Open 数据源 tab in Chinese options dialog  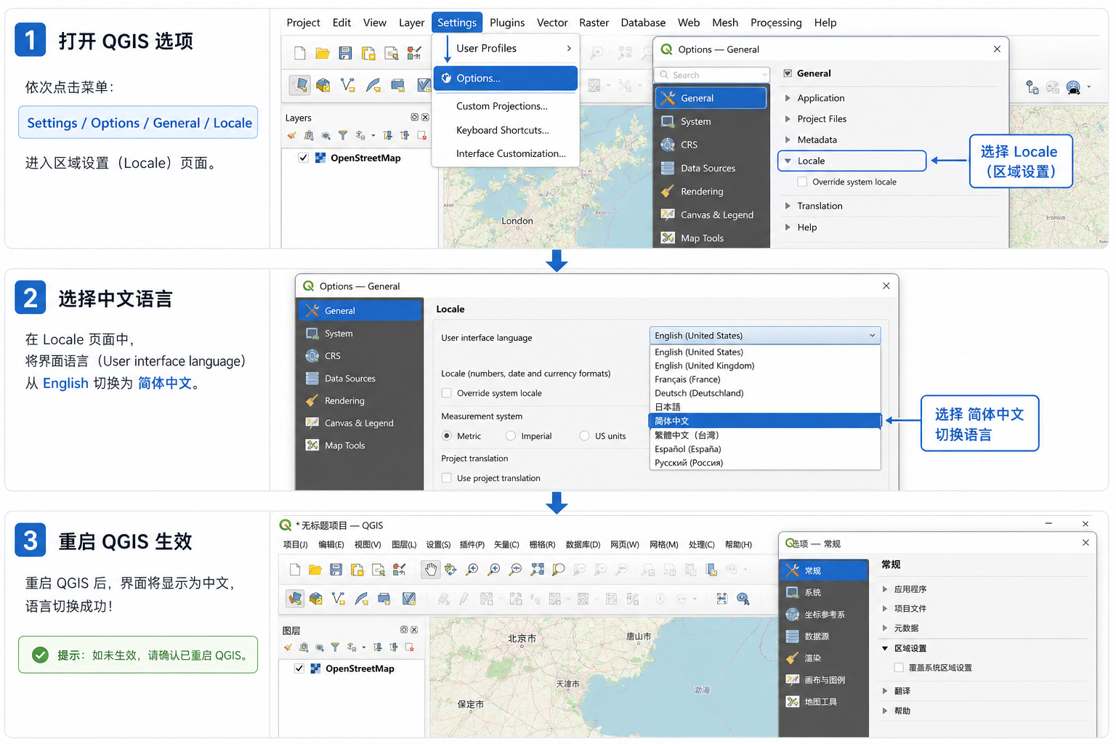[x=824, y=636]
